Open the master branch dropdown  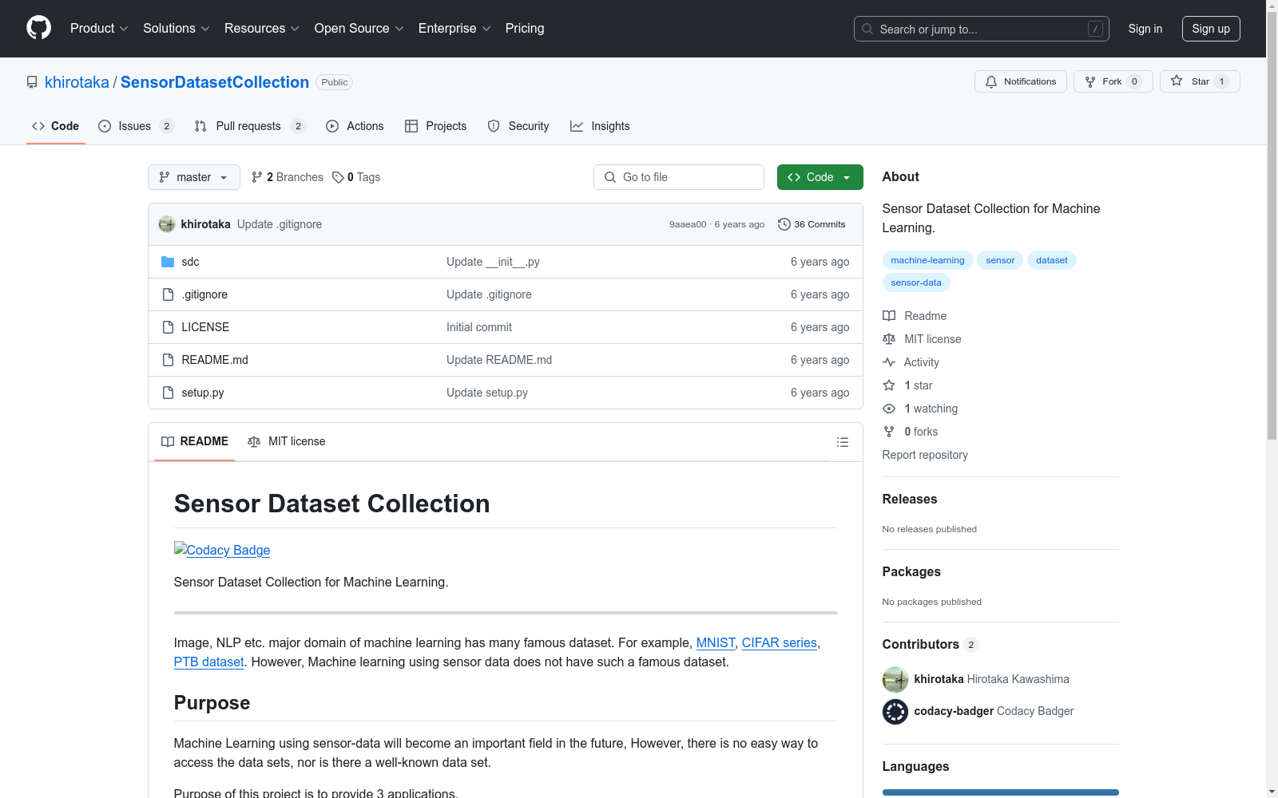point(194,177)
